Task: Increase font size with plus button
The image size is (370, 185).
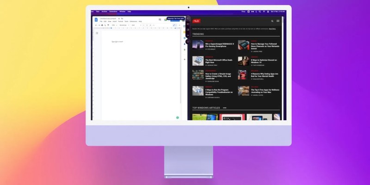Action: coord(150,25)
